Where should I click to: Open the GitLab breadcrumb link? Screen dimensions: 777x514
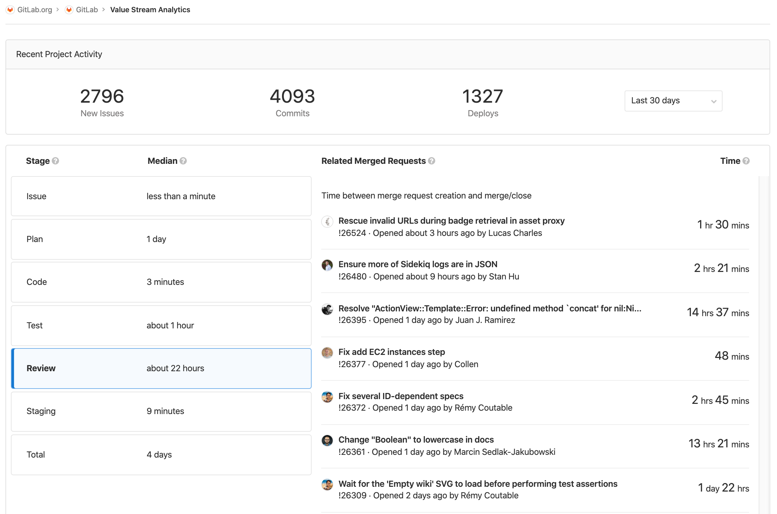tap(87, 10)
